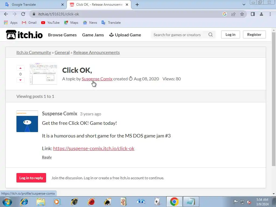
Task: Close the Google Translate tab
Action: pos(63,5)
